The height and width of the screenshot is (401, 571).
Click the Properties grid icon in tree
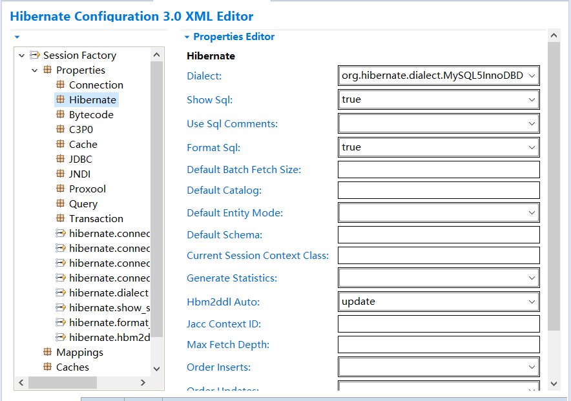(x=47, y=70)
